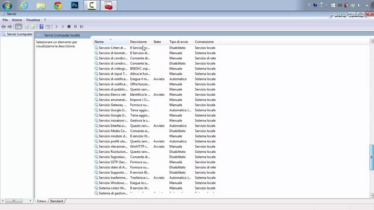The image size is (374, 210).
Task: Sort by the Connessione column header
Action: (x=206, y=41)
